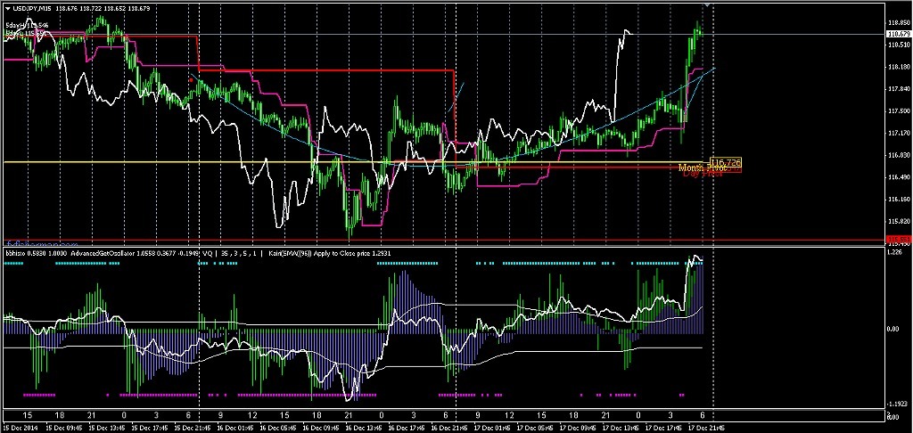
Task: Click the Kairi(SMA(96)) Apply to Close price label
Action: [x=331, y=254]
